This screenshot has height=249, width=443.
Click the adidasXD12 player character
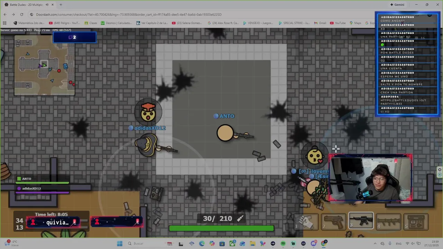tap(147, 145)
